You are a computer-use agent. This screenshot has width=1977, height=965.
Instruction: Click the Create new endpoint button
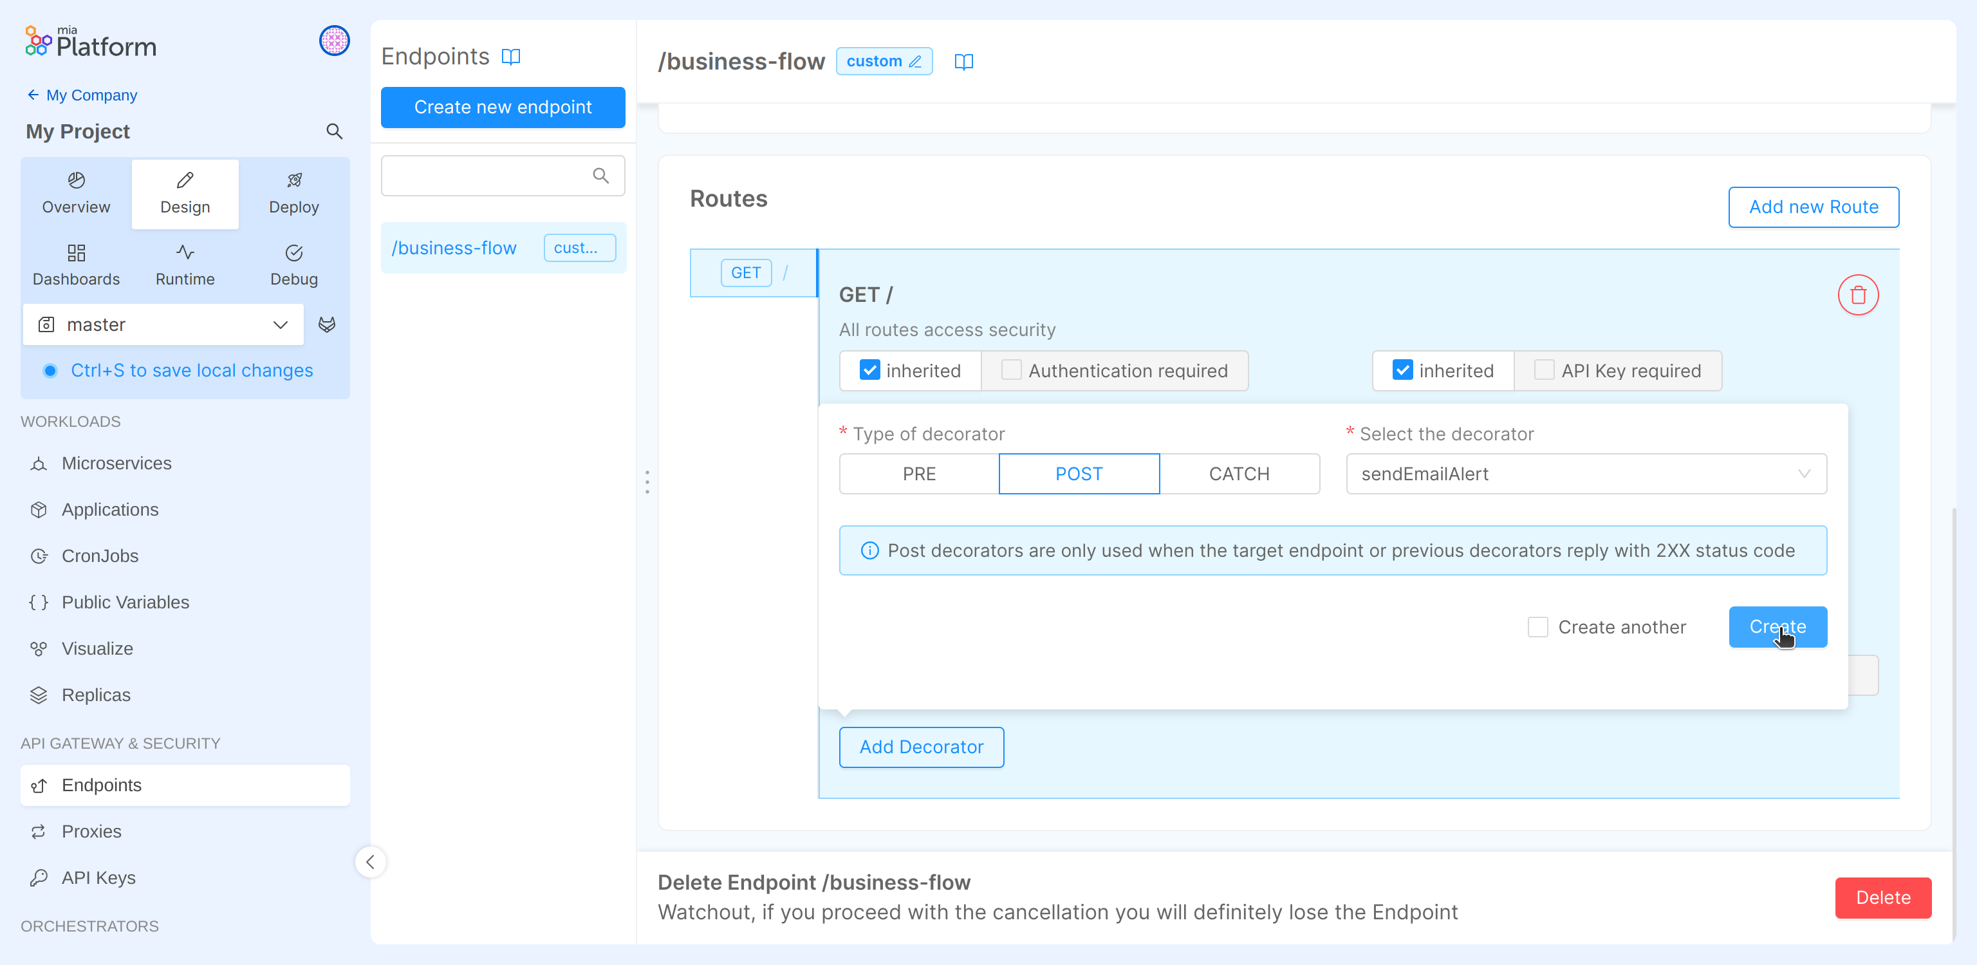coord(503,108)
